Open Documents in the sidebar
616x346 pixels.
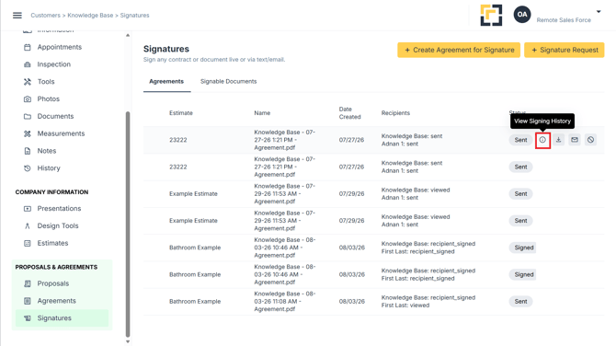pyautogui.click(x=55, y=116)
